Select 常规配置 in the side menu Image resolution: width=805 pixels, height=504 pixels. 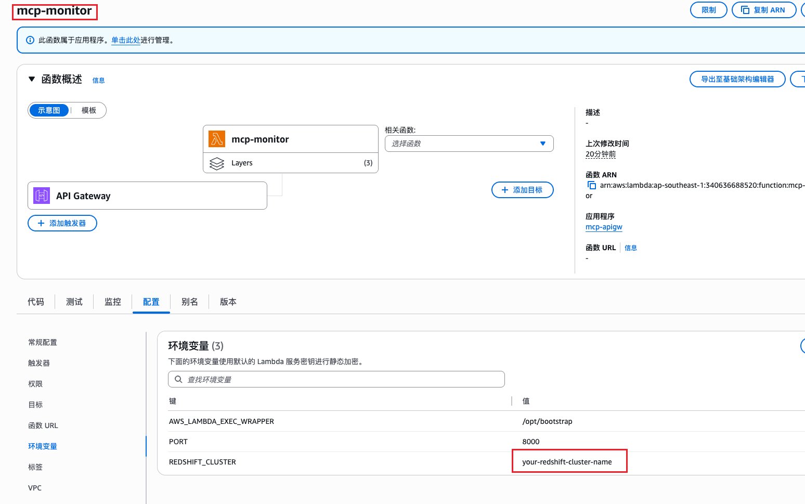pyautogui.click(x=43, y=342)
